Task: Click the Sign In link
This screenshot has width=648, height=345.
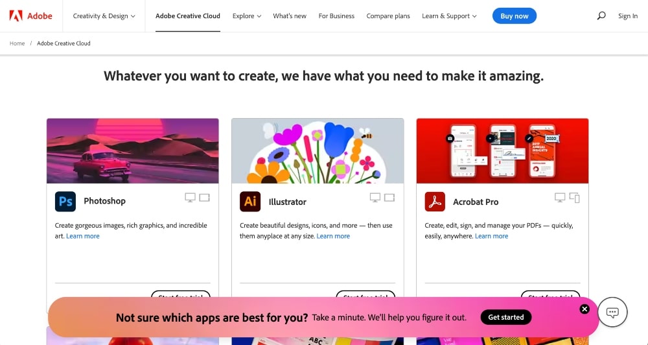Action: pos(628,16)
